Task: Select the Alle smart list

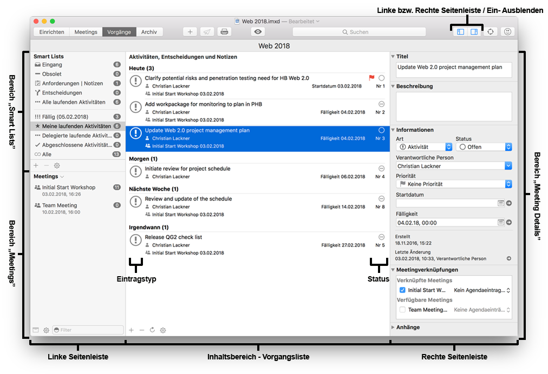Action: (77, 154)
